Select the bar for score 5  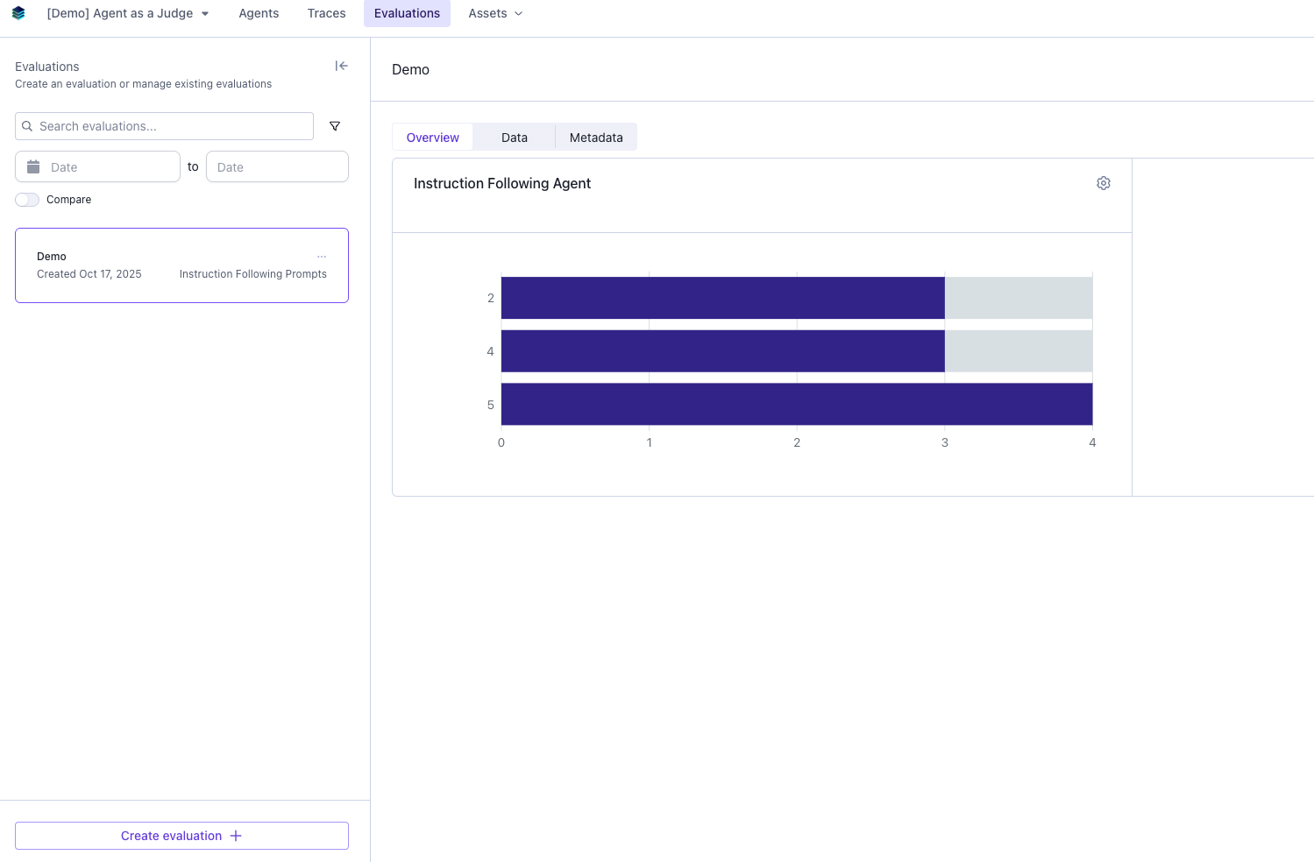point(796,404)
